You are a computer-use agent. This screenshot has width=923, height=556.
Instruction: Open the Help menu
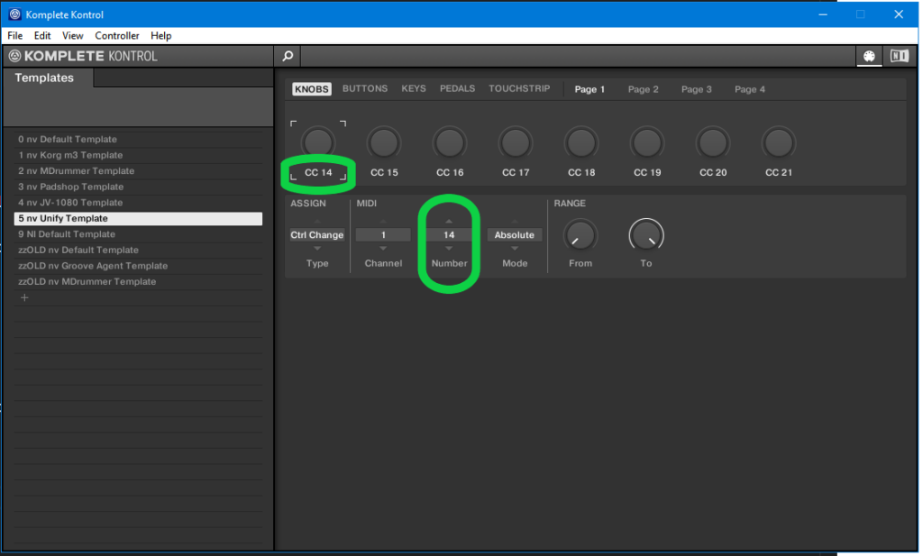pos(160,36)
